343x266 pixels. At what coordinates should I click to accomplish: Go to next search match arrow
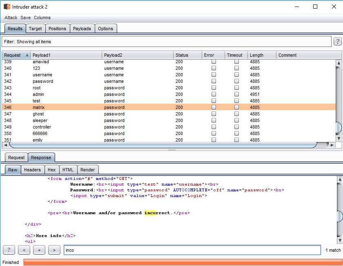pyautogui.click(x=54, y=250)
